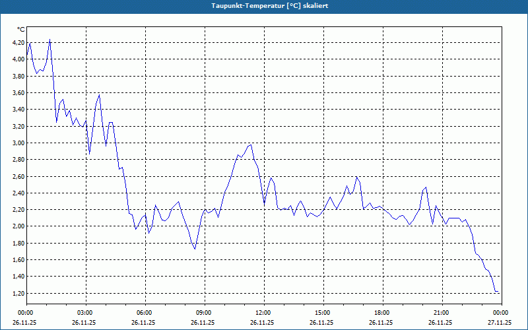The width and height of the screenshot is (528, 330).
Task: Select the 09:00 time label
Action: [203, 313]
